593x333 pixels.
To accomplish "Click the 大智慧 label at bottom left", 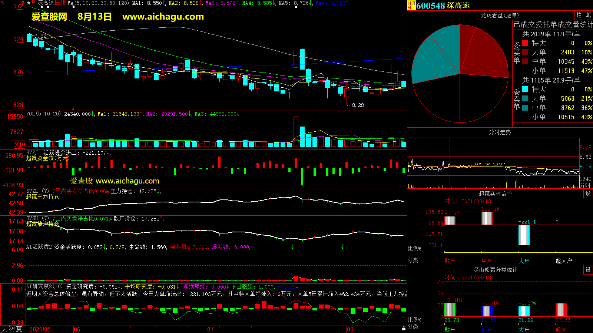I will click(11, 329).
